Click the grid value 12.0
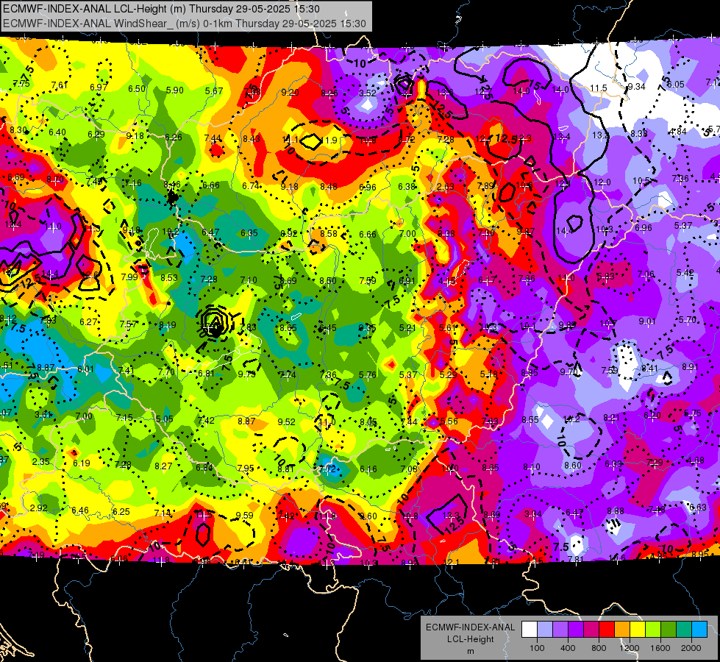This screenshot has height=662, width=720. pos(602,182)
